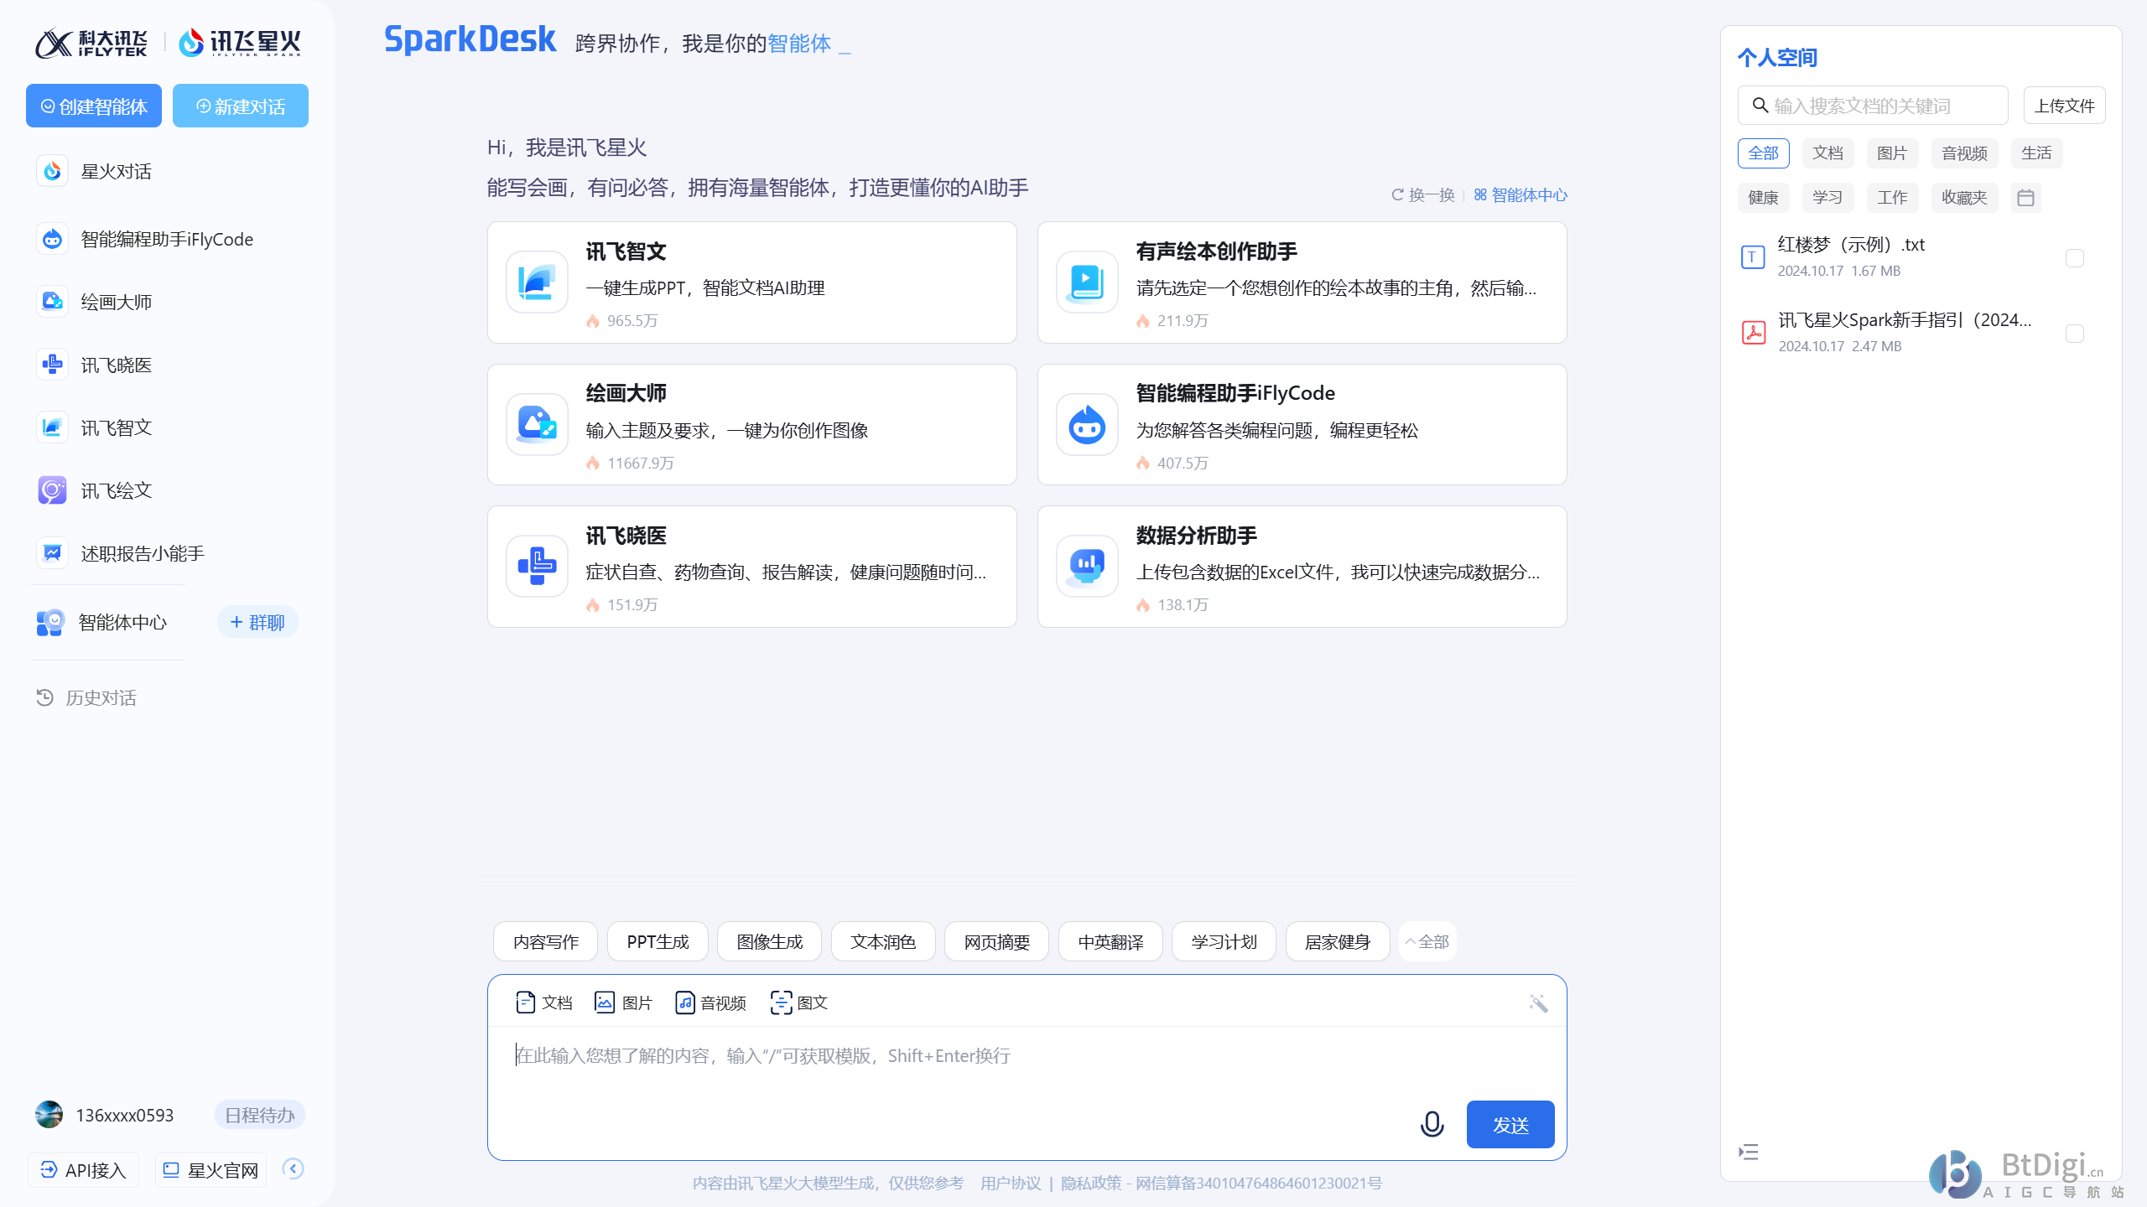
Task: Click 日程待办 button
Action: click(x=260, y=1115)
